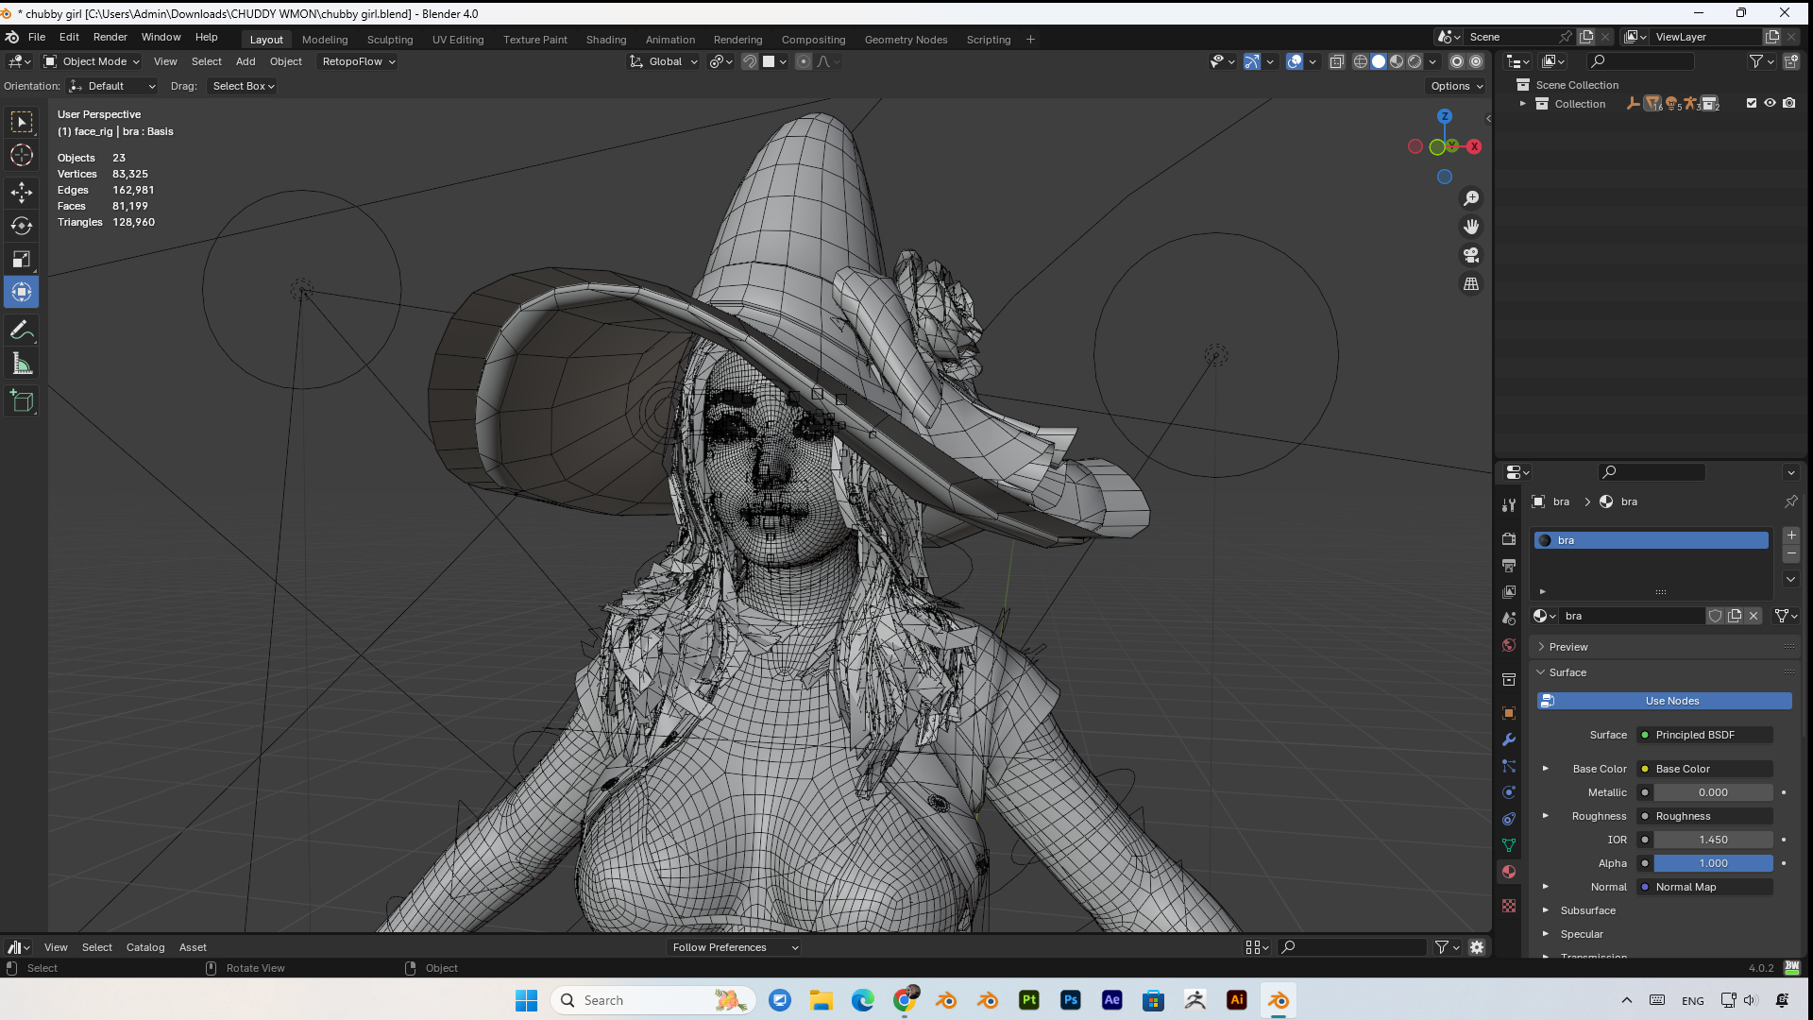
Task: Select the Scale tool
Action: [21, 259]
